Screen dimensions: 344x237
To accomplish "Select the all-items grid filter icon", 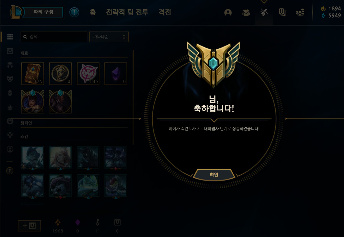I will tap(10, 37).
